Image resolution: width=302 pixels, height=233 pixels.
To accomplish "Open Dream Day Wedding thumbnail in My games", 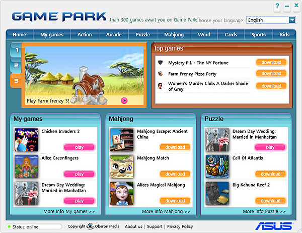I will (26, 194).
